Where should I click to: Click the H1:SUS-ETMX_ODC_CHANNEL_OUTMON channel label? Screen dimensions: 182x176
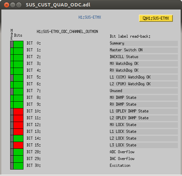67,32
